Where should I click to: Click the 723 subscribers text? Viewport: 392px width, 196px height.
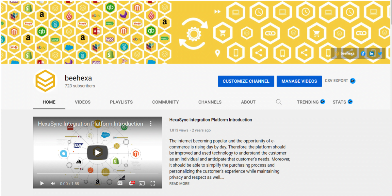pyautogui.click(x=80, y=86)
